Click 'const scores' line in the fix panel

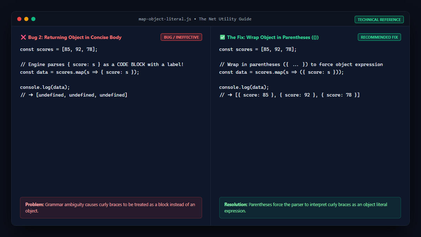[x=258, y=50]
